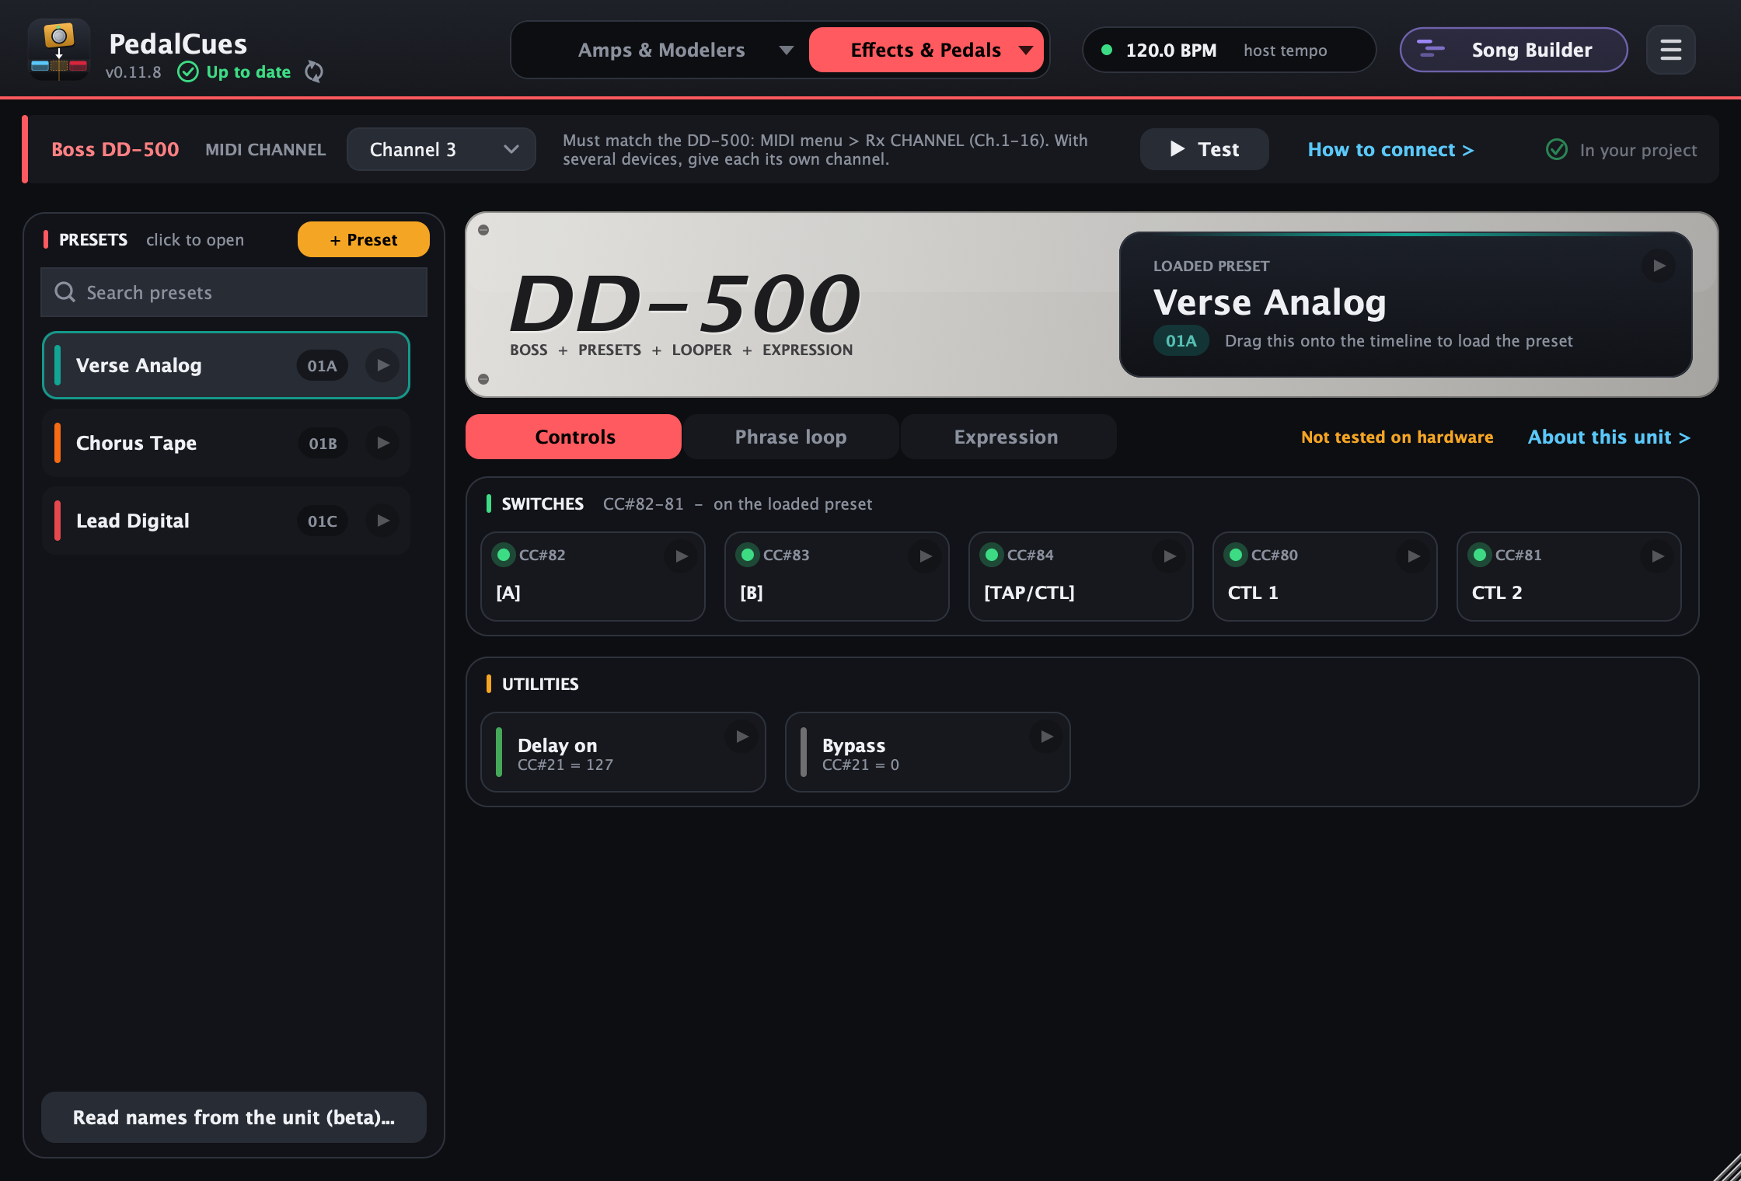
Task: Toggle the CC#83 green indicator
Action: [x=748, y=555]
